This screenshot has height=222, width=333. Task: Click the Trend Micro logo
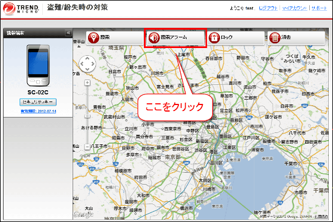point(21,9)
